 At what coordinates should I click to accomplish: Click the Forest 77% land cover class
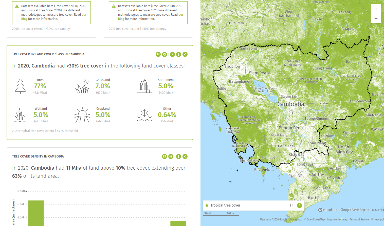(40, 86)
